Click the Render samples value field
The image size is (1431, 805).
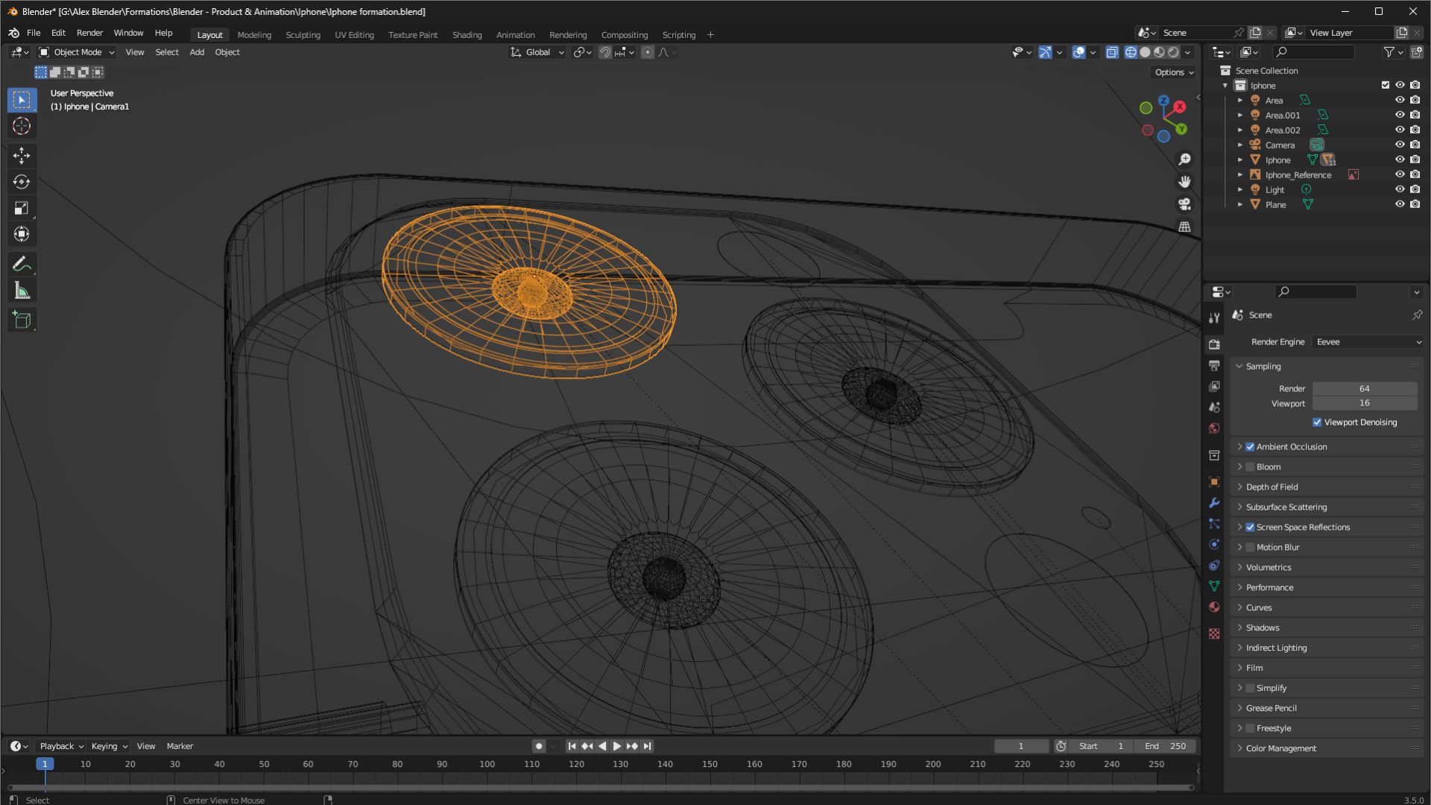1364,388
